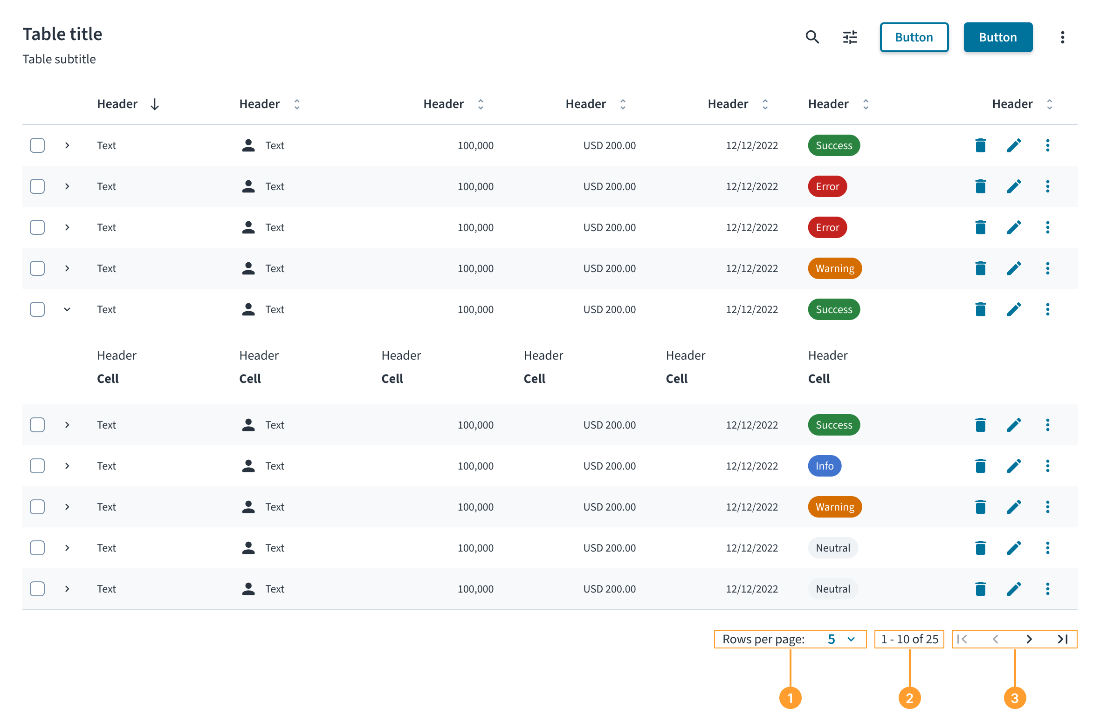Viewport: 1100px width, 709px height.
Task: Open the actions menu on the Warning row
Action: coord(1048,268)
